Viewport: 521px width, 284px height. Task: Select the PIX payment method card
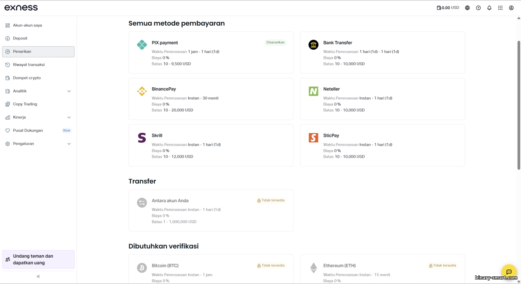211,53
